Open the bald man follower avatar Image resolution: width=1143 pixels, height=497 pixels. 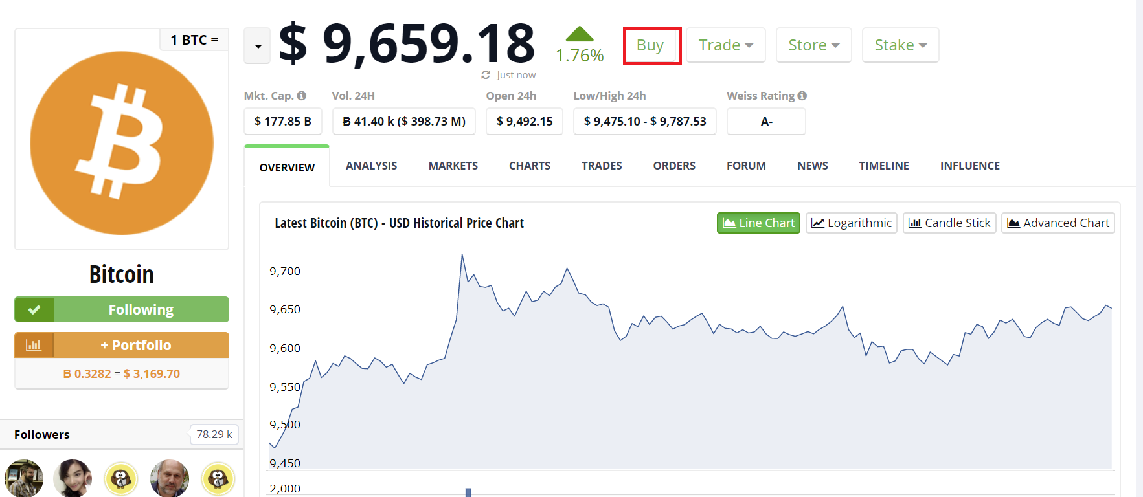[170, 479]
